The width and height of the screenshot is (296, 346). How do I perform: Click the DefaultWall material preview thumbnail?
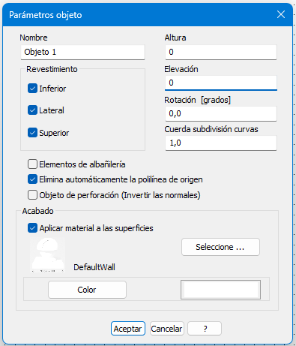(48, 254)
